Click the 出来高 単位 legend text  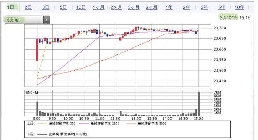(x=68, y=134)
